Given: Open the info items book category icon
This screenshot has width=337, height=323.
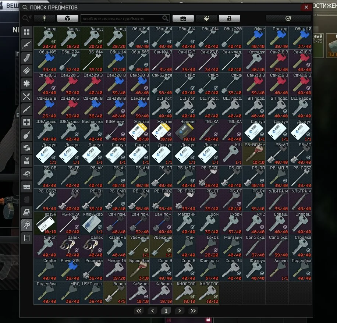Looking at the screenshot, I should click(26, 212).
